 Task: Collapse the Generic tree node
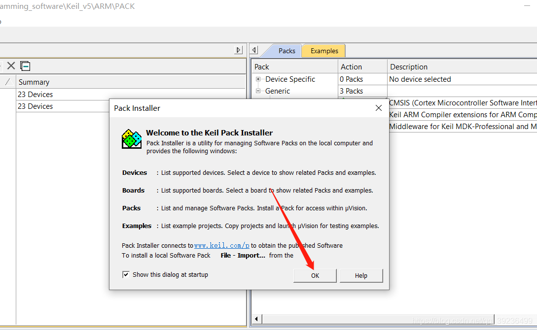258,91
